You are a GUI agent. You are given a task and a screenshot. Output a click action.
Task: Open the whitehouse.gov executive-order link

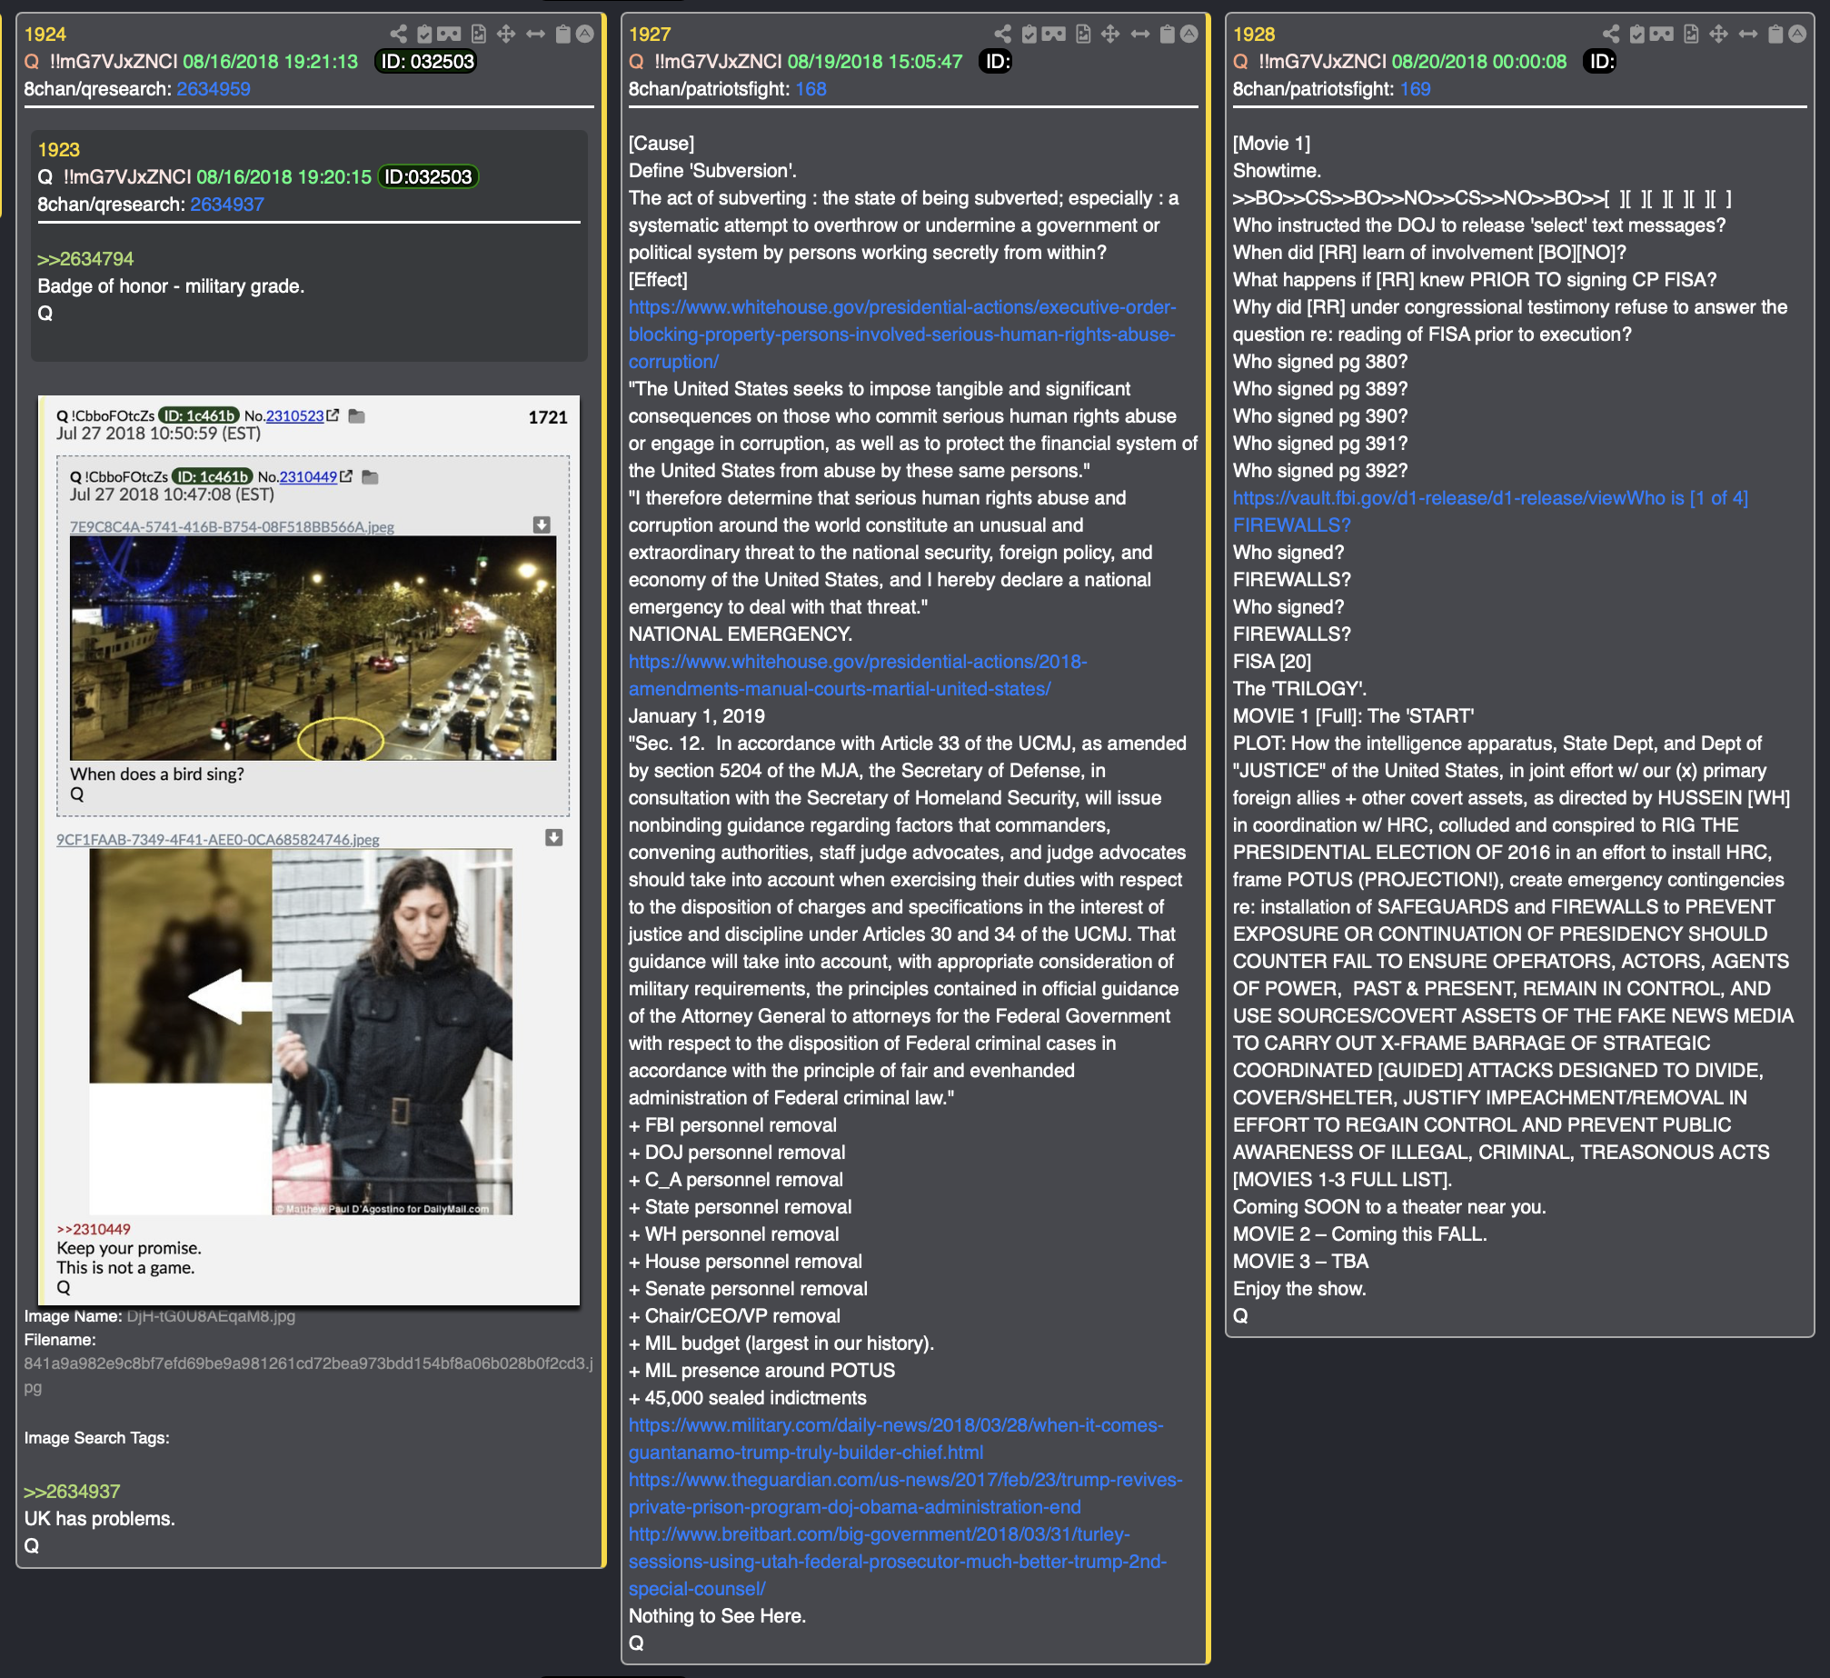click(x=902, y=335)
